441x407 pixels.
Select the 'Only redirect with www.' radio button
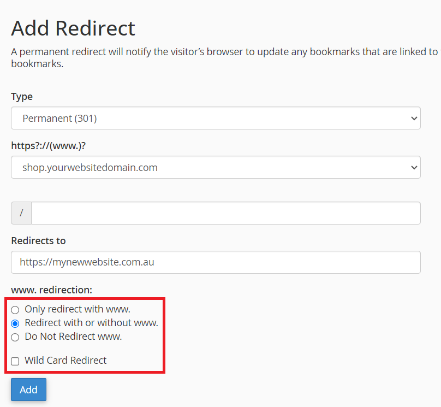pos(15,310)
